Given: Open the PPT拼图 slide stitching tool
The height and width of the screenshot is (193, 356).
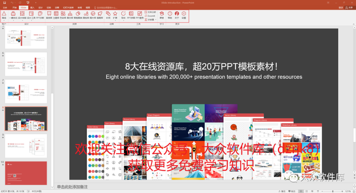Looking at the screenshot, I should (x=131, y=15).
